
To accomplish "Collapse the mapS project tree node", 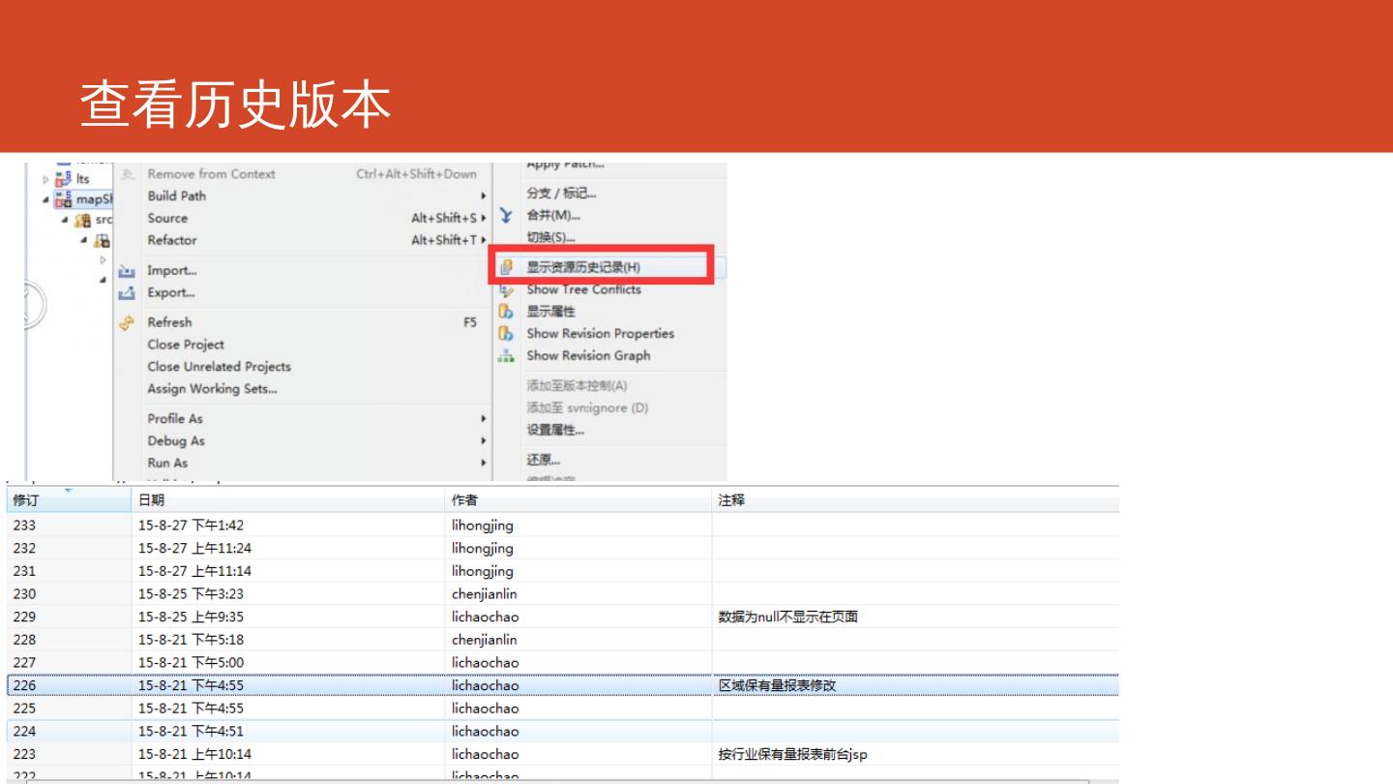I will point(44,199).
